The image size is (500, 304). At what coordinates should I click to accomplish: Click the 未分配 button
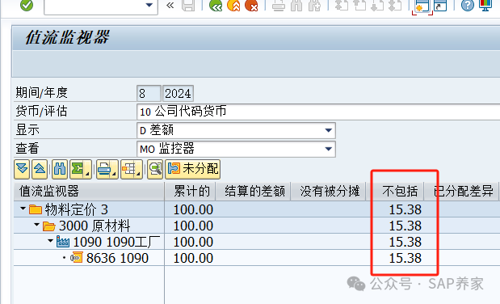(x=193, y=169)
